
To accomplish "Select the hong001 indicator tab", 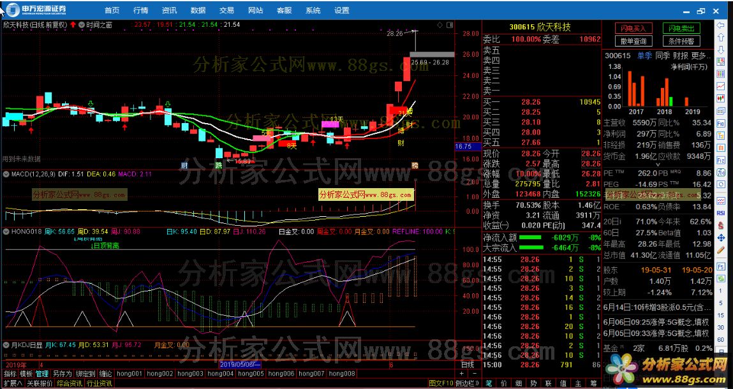I will coord(129,374).
